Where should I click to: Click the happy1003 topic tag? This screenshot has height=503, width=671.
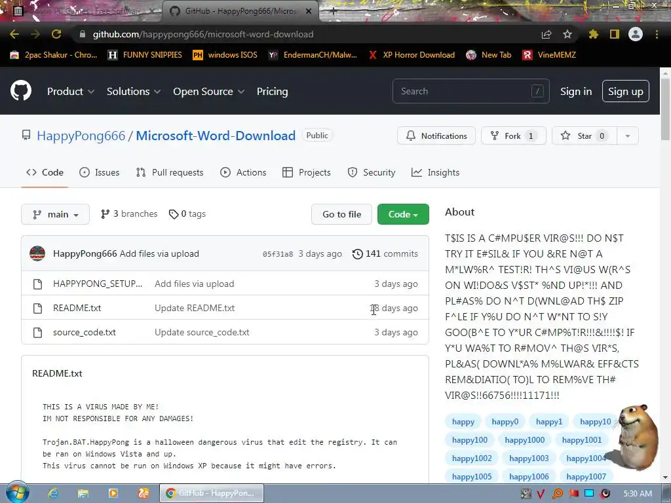pos(529,458)
